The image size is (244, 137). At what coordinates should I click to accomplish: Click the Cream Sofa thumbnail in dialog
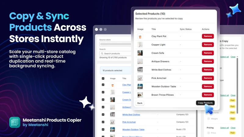[140, 53]
